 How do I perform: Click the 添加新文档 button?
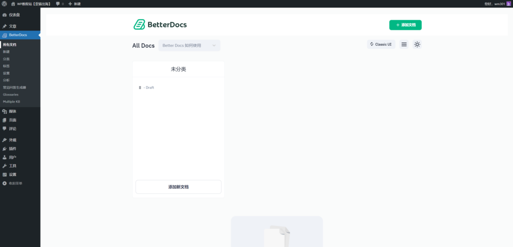[x=178, y=187]
